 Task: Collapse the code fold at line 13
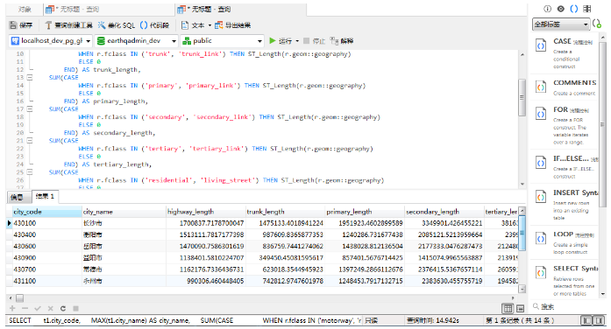30,77
